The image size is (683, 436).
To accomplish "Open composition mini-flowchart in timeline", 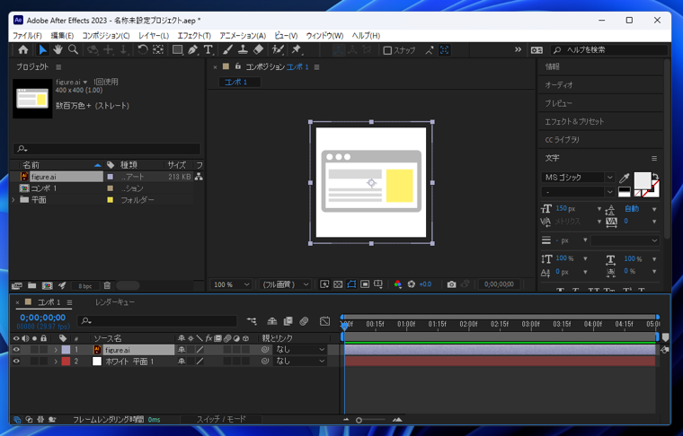I will click(x=252, y=321).
